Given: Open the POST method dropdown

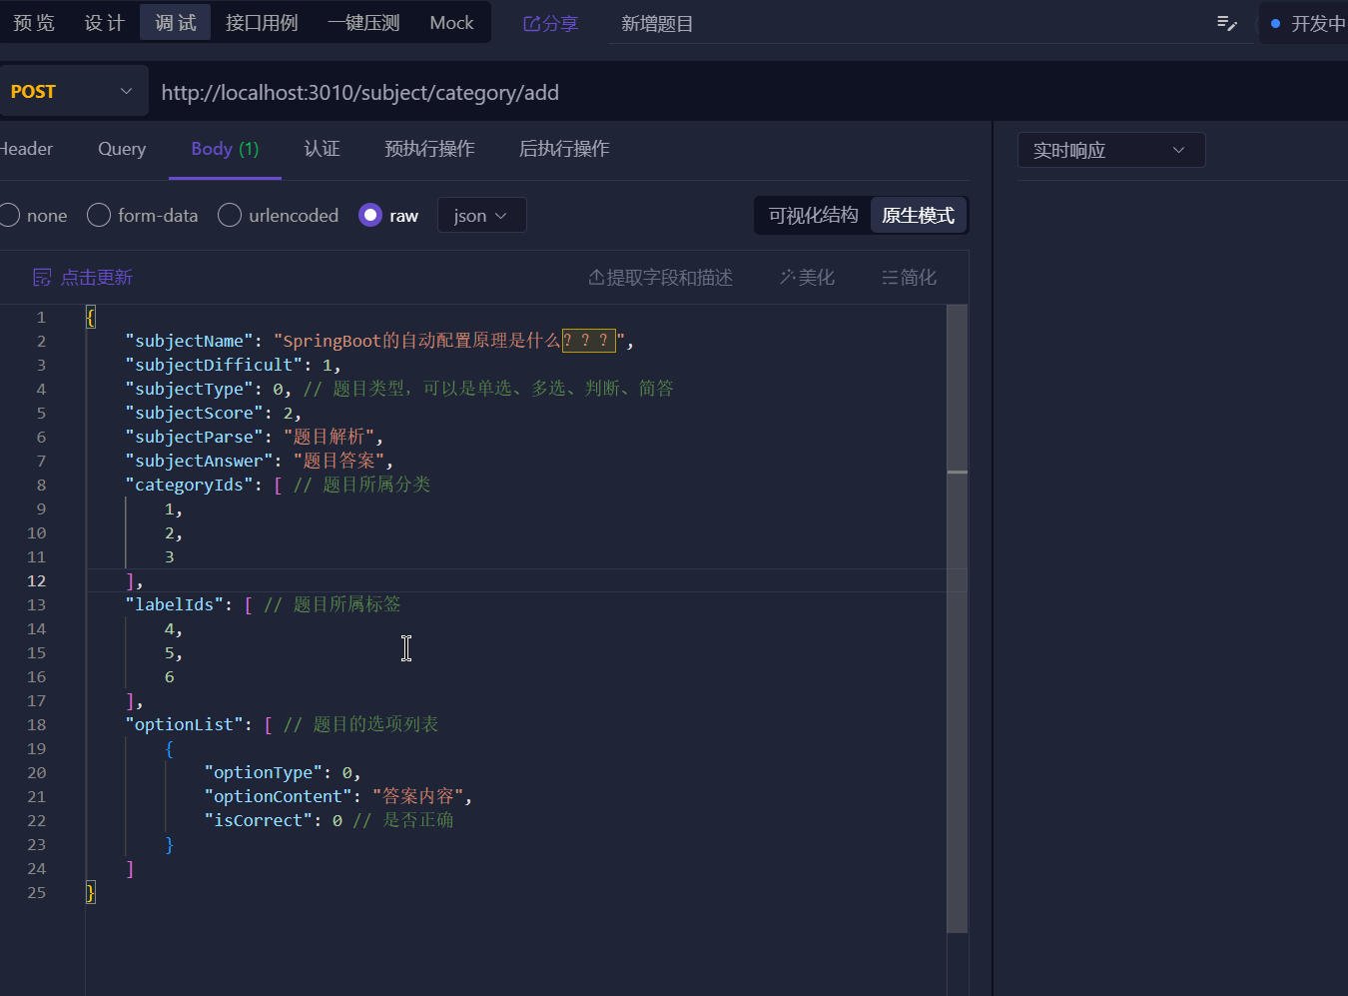Looking at the screenshot, I should [x=73, y=92].
